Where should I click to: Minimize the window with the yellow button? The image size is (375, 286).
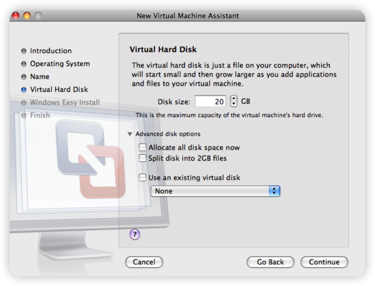pyautogui.click(x=27, y=16)
